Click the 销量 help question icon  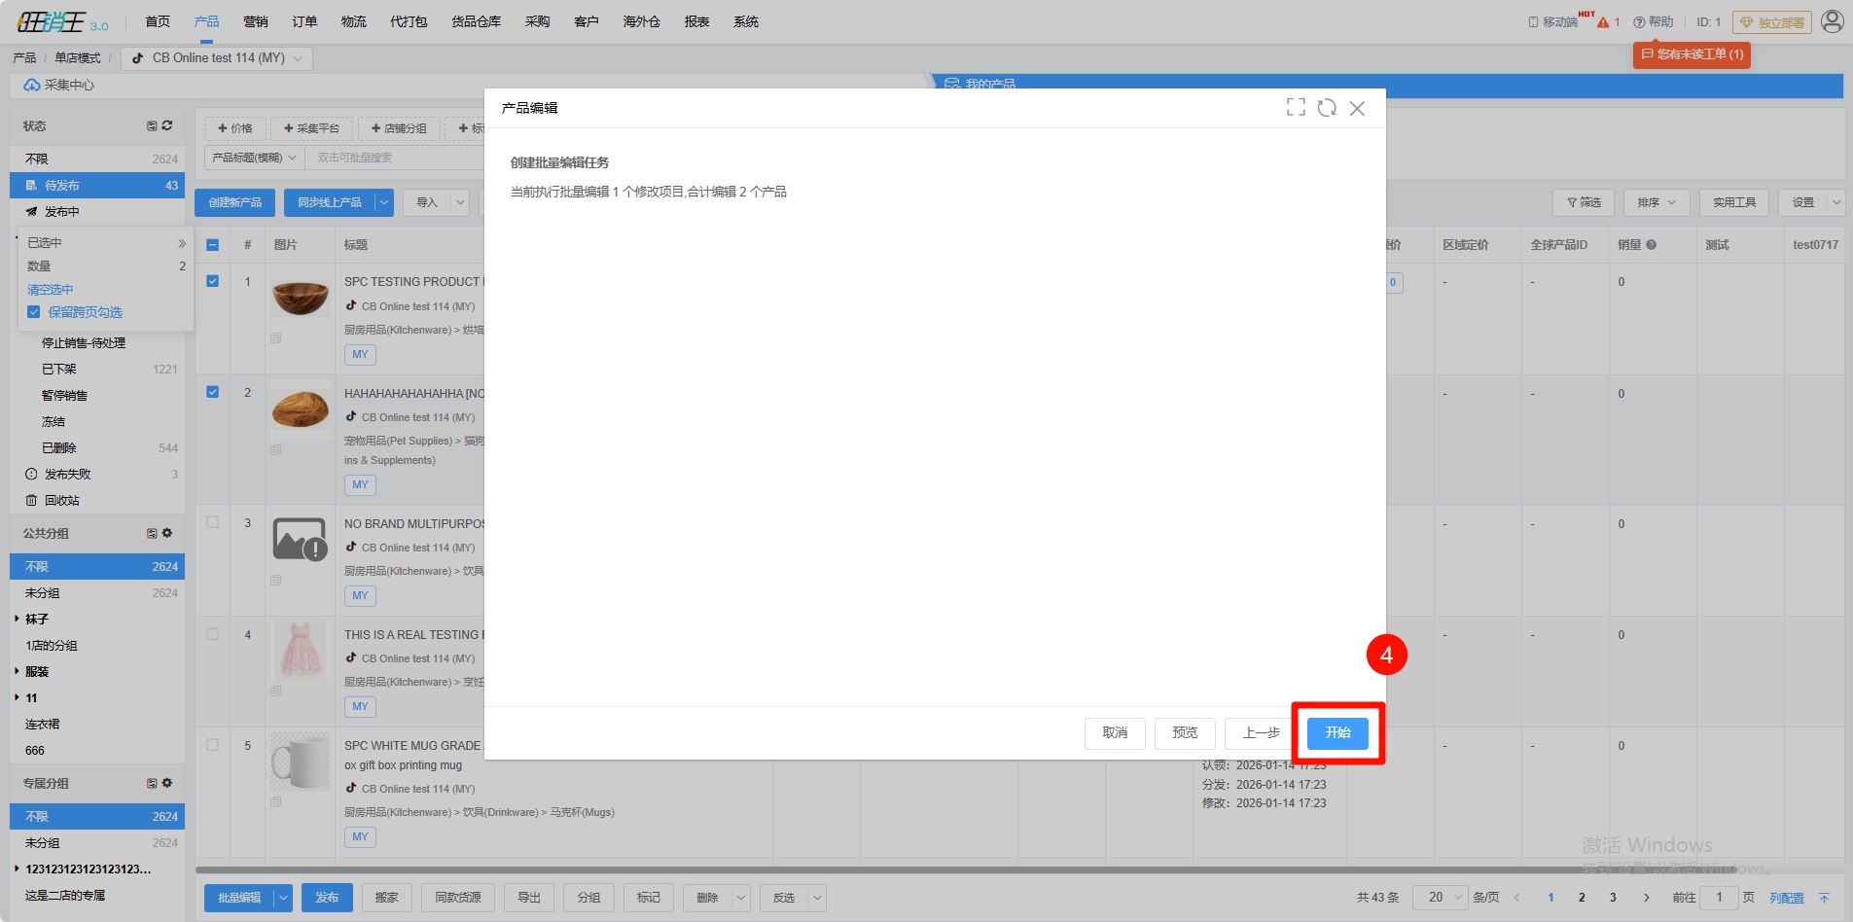1651,245
